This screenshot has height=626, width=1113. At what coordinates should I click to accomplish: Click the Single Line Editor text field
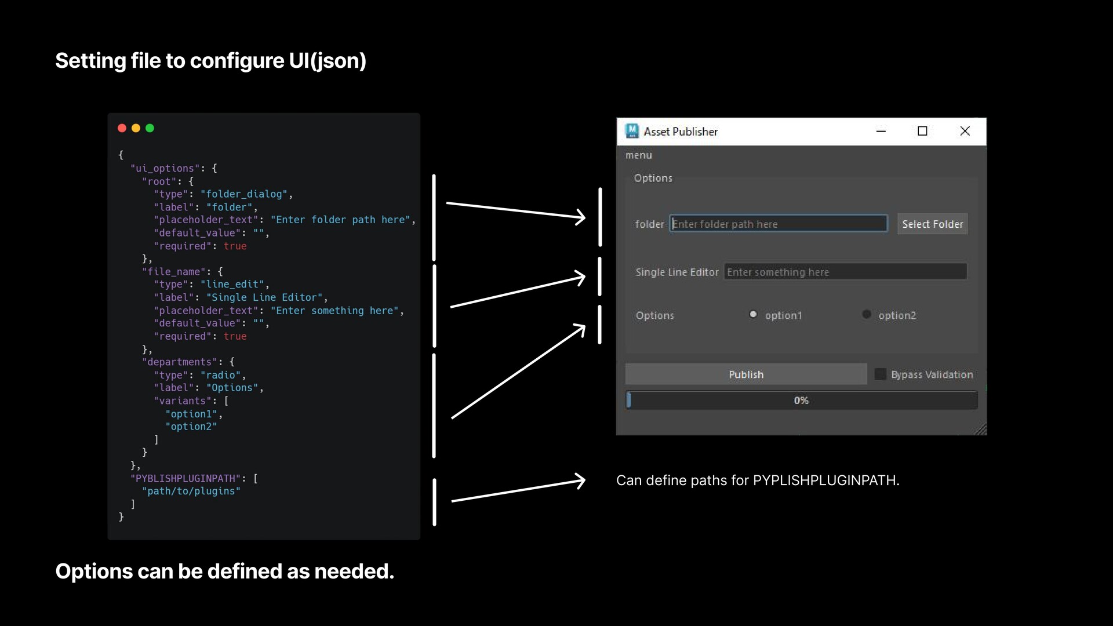tap(845, 271)
